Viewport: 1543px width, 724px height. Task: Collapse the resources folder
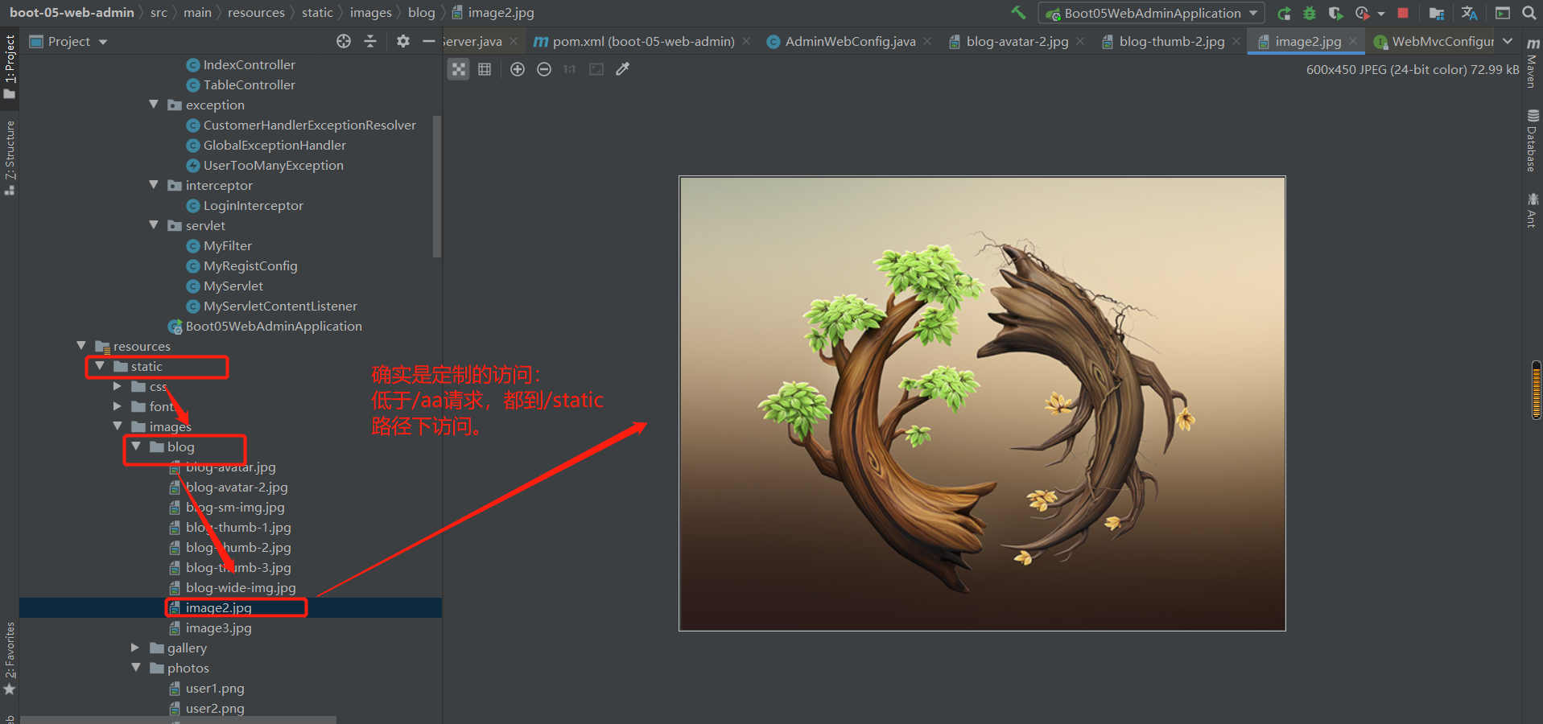pyautogui.click(x=81, y=346)
